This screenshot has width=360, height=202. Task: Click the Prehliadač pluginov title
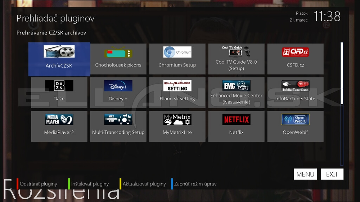[56, 18]
